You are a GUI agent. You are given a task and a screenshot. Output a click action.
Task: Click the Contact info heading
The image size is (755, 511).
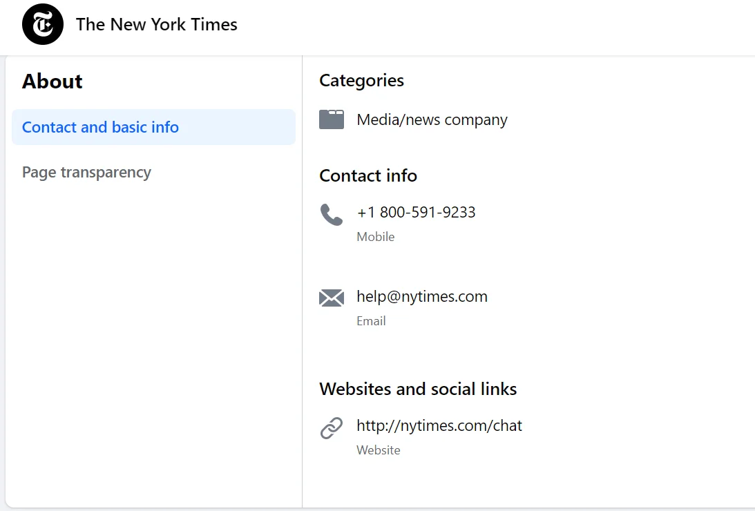(x=368, y=175)
